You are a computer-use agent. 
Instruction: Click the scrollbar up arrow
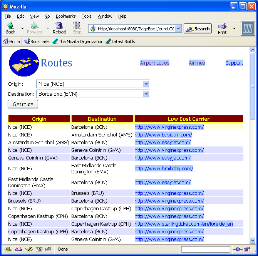(x=253, y=50)
